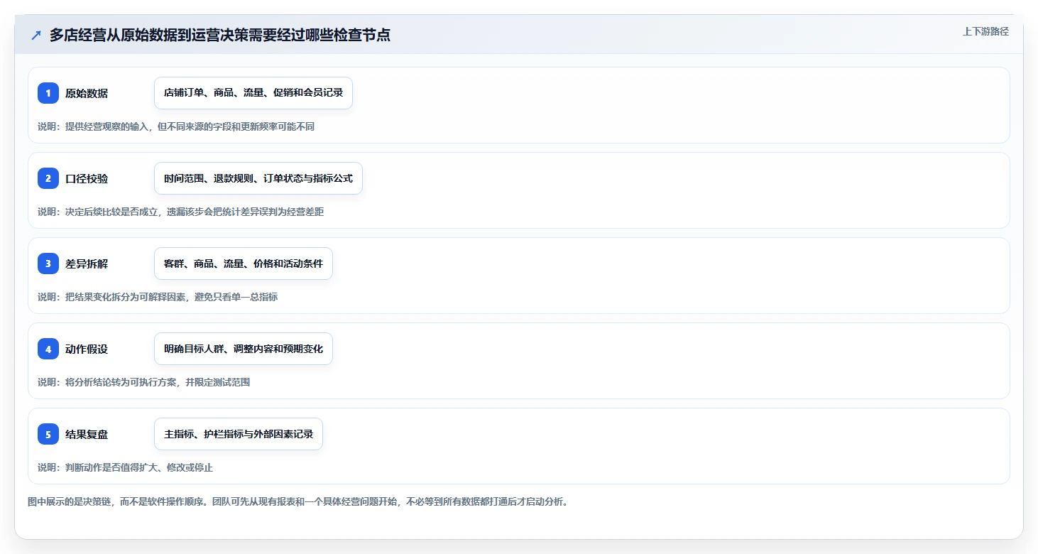Click the 明确目标人群、调整内容和预期变化 chip
This screenshot has height=554, width=1038.
pyautogui.click(x=244, y=349)
